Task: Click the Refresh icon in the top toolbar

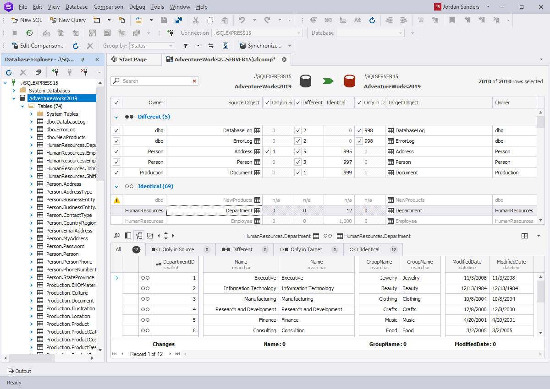Action: [372, 20]
